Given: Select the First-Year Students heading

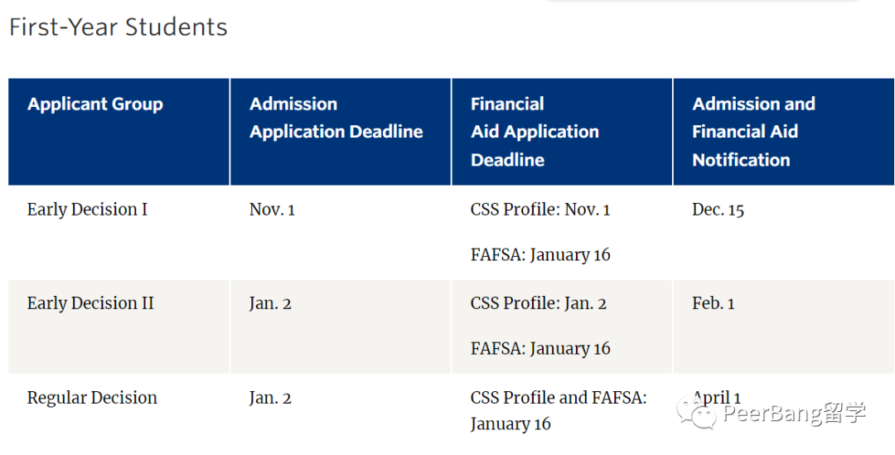Looking at the screenshot, I should tap(119, 27).
